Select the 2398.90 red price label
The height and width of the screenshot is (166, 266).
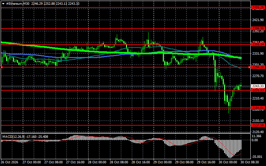tap(258, 29)
